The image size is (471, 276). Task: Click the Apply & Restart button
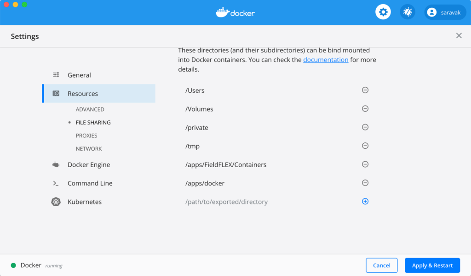coord(432,265)
